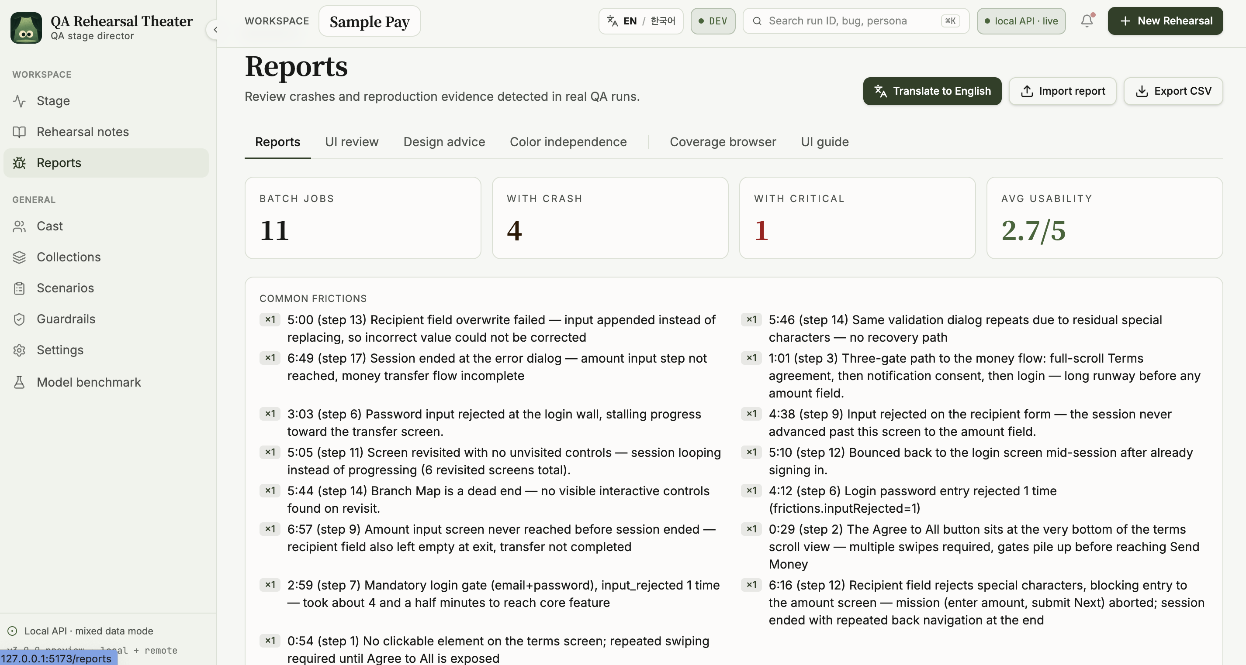Switch language to 한국어
Image resolution: width=1246 pixels, height=665 pixels.
(662, 21)
